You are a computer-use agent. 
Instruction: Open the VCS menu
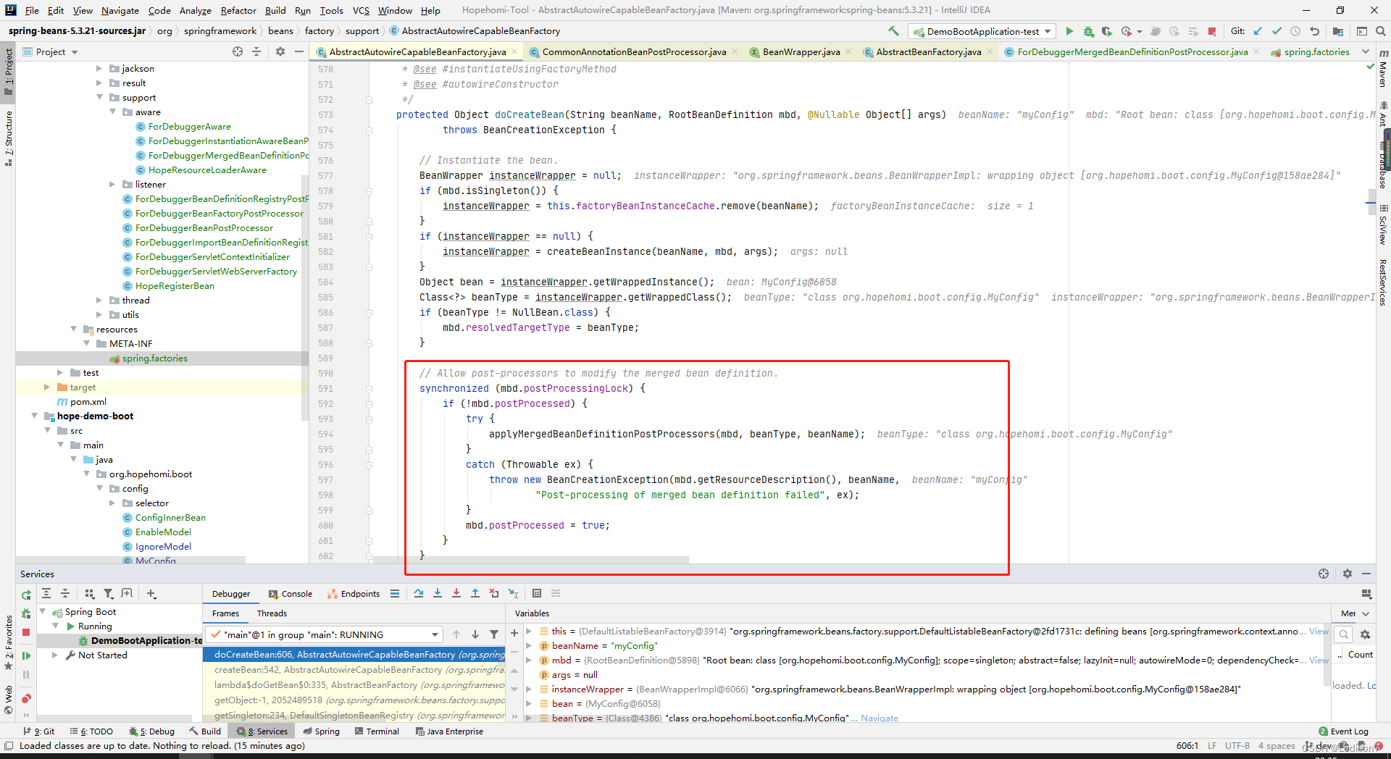click(x=361, y=10)
